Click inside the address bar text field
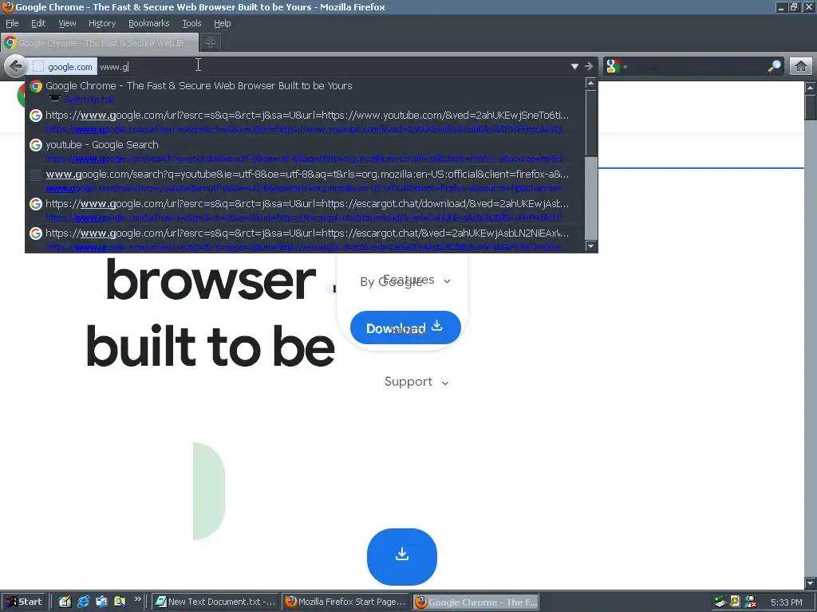 click(334, 67)
